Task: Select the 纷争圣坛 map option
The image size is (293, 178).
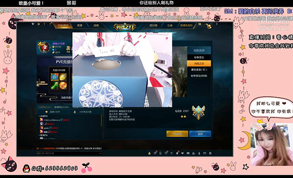Action: [x=199, y=57]
